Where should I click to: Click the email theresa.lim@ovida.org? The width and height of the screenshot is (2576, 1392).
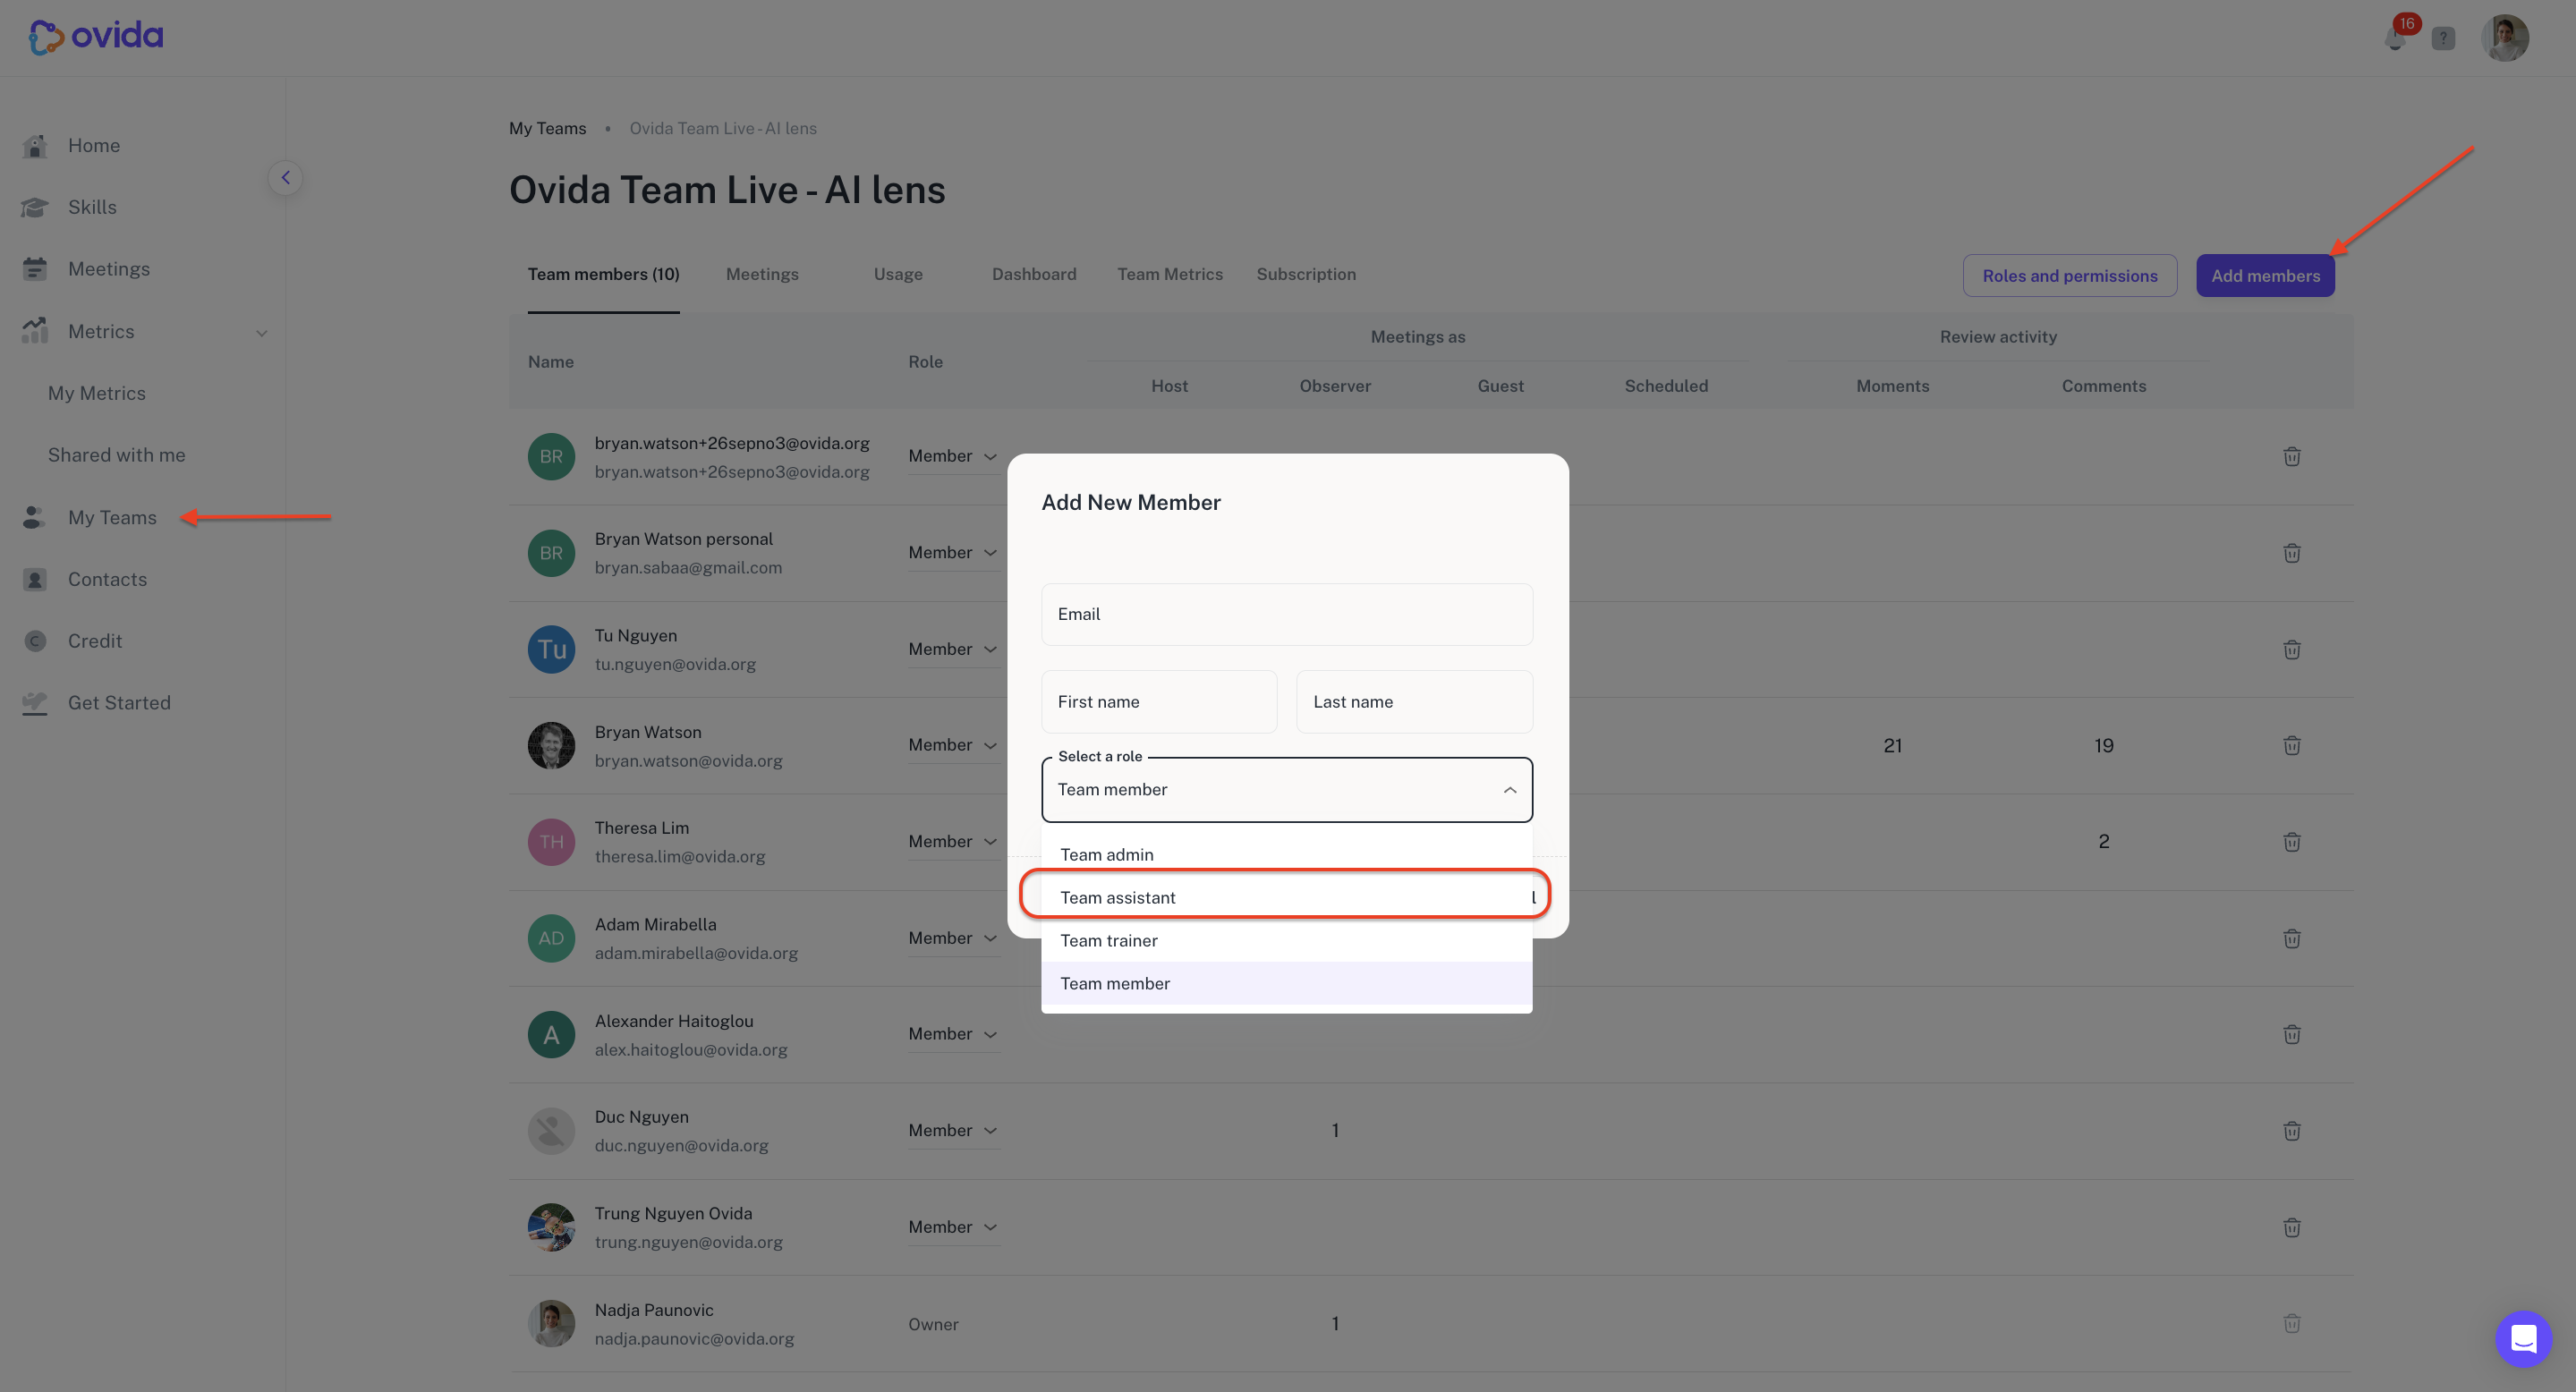[x=680, y=857]
